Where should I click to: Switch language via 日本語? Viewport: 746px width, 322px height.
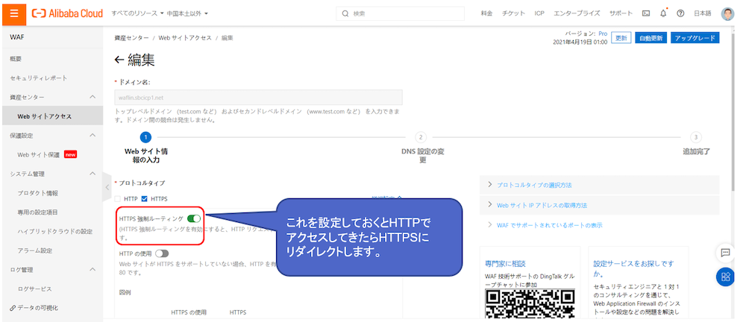click(x=703, y=13)
